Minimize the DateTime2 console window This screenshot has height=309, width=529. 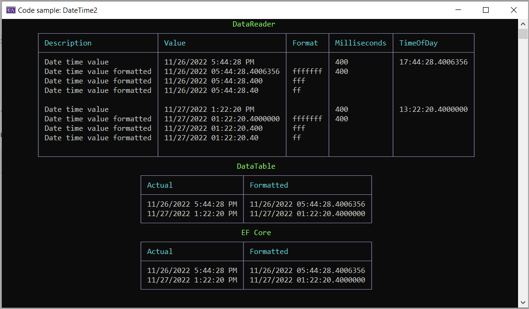[x=458, y=10]
